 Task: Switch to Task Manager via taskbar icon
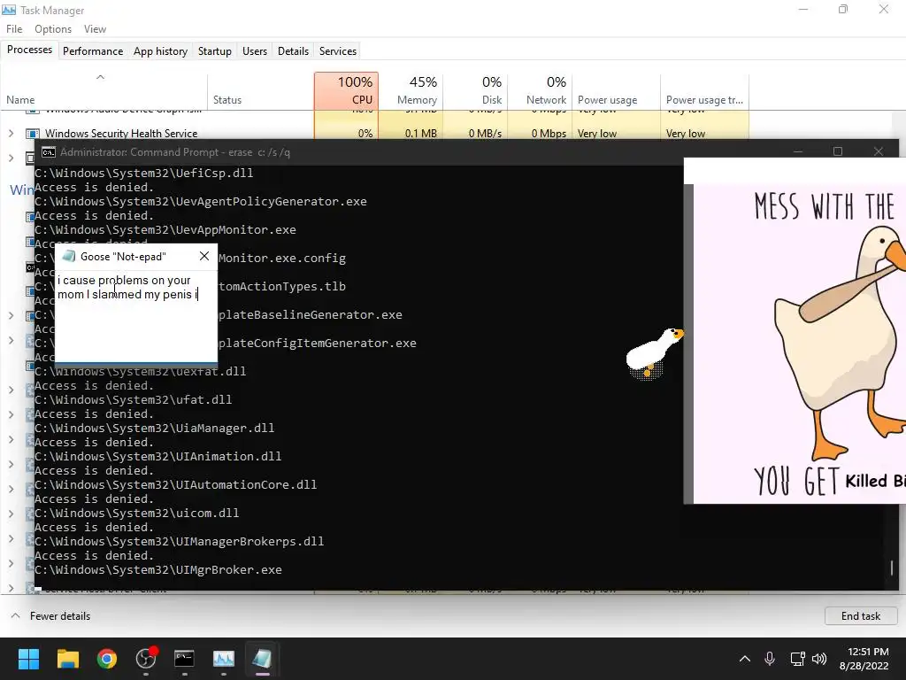click(x=224, y=659)
